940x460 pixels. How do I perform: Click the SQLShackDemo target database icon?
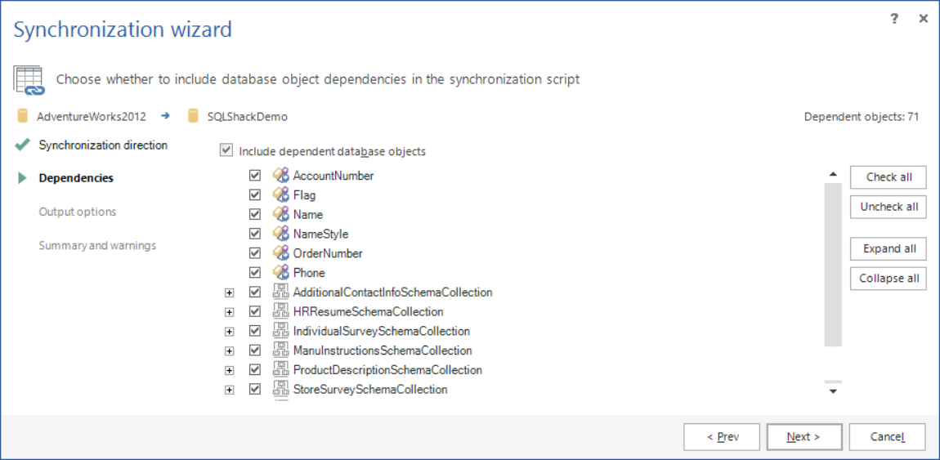coord(194,116)
